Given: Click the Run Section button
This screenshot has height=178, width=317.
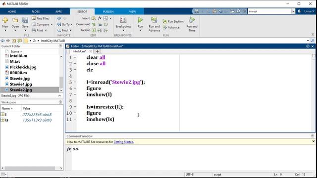Looking at the screenshot, I should coord(173,21).
